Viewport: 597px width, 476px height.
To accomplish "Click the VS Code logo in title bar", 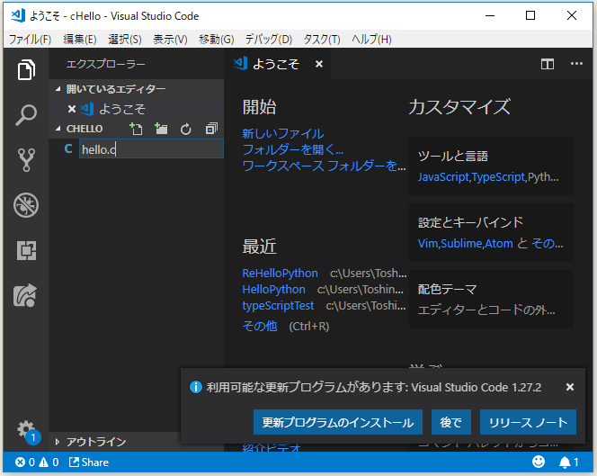I will point(18,15).
